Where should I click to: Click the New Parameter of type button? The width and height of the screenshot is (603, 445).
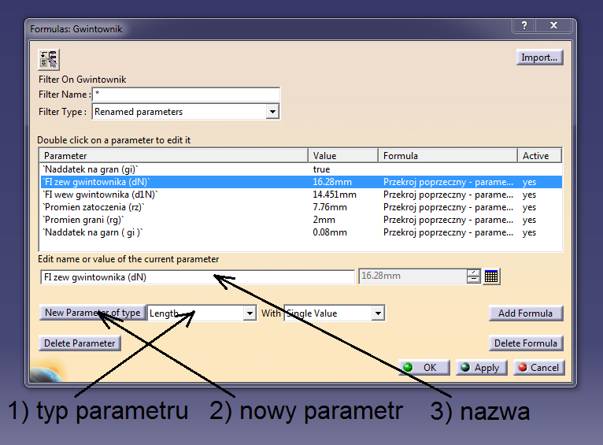pyautogui.click(x=93, y=313)
